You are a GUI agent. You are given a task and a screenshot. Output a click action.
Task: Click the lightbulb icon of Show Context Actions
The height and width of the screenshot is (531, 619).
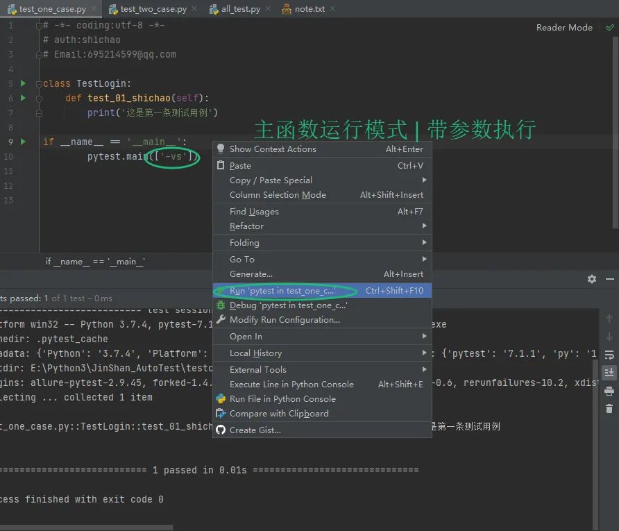click(x=221, y=149)
